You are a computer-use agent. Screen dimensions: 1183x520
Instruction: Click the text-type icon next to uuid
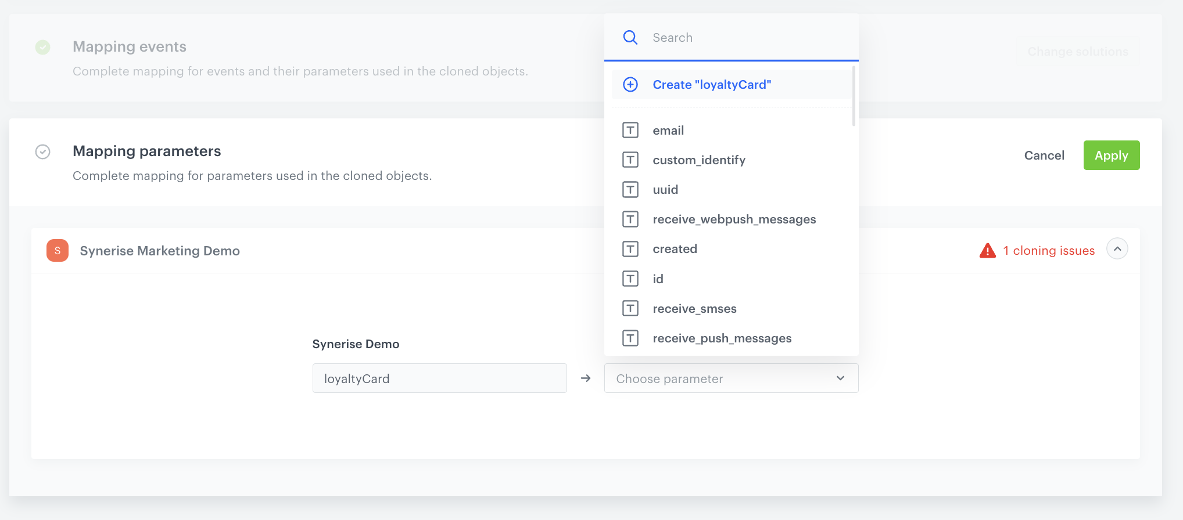click(x=630, y=190)
